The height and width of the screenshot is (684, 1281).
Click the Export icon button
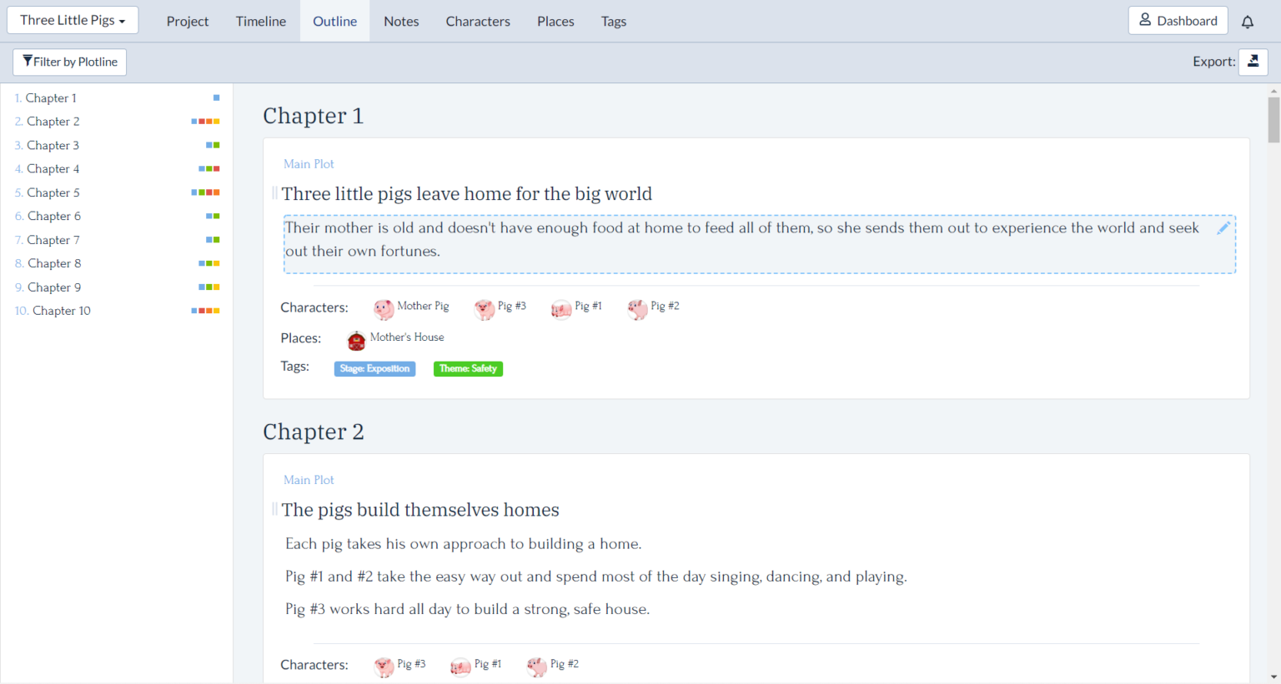(1253, 62)
